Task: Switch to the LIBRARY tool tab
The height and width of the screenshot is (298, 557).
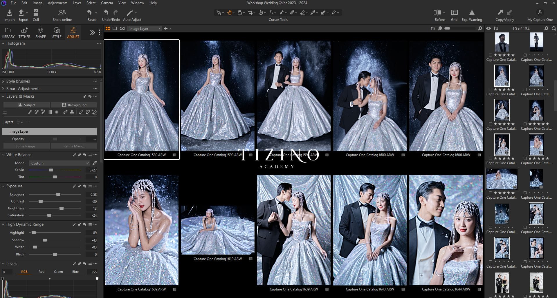Action: [x=8, y=33]
